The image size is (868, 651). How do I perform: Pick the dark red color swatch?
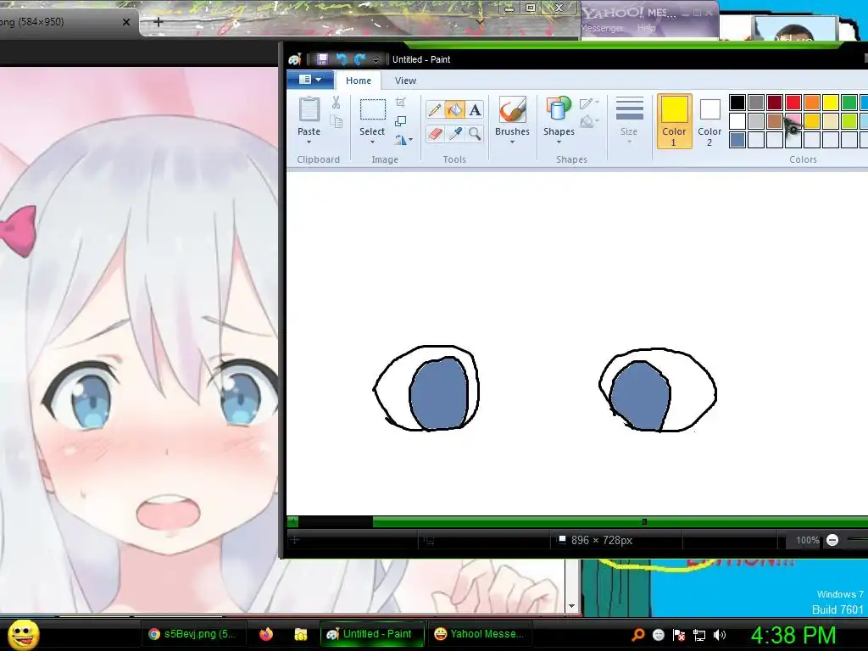[x=775, y=103]
